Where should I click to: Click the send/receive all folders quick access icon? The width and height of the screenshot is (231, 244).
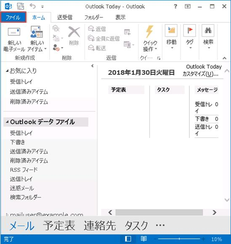coord(20,6)
